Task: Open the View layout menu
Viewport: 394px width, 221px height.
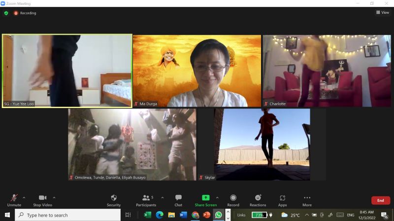Action: click(x=382, y=13)
